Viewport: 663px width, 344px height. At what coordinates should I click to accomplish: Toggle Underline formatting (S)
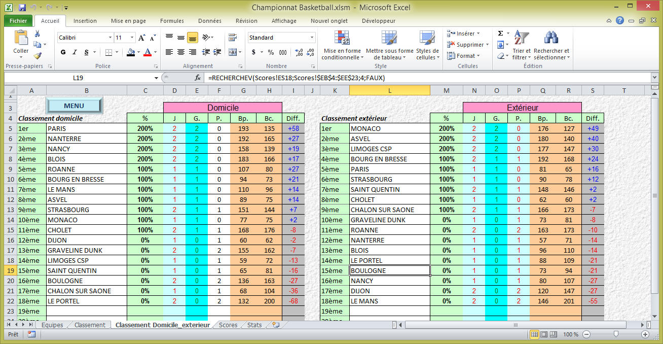pos(86,52)
